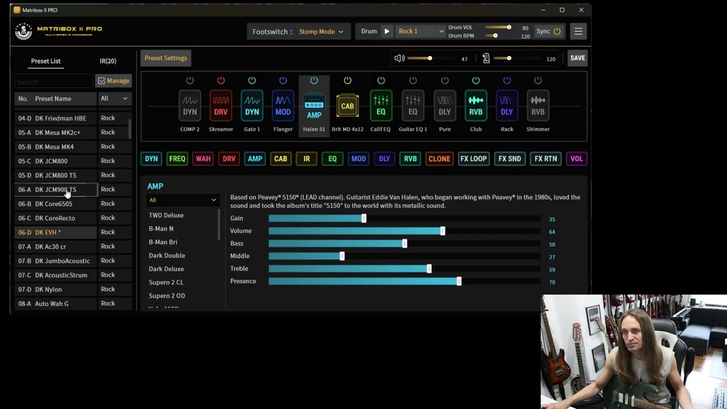
Task: Open the drum style Rock 1 dropdown
Action: coord(420,31)
